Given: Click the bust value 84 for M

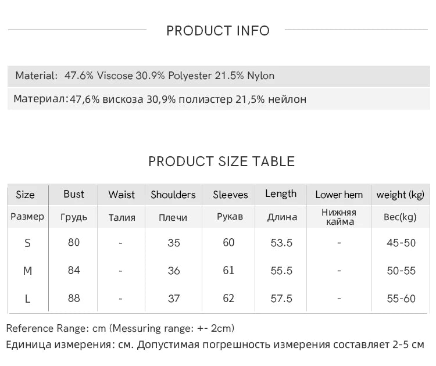Looking at the screenshot, I should tap(74, 270).
